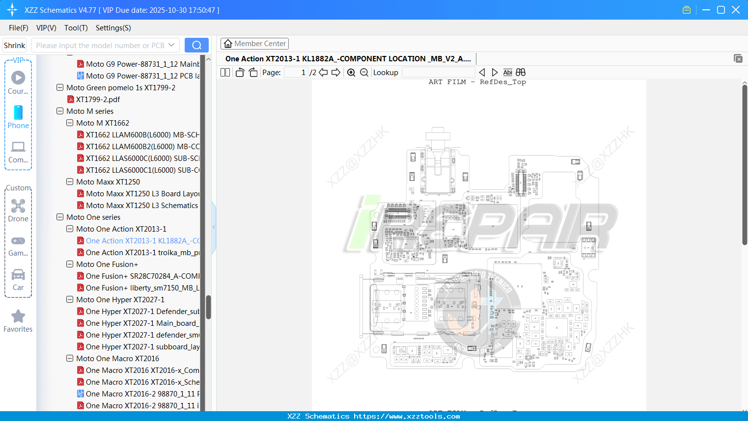
Task: Zoom out using the magnifier minus icon
Action: tap(363, 72)
